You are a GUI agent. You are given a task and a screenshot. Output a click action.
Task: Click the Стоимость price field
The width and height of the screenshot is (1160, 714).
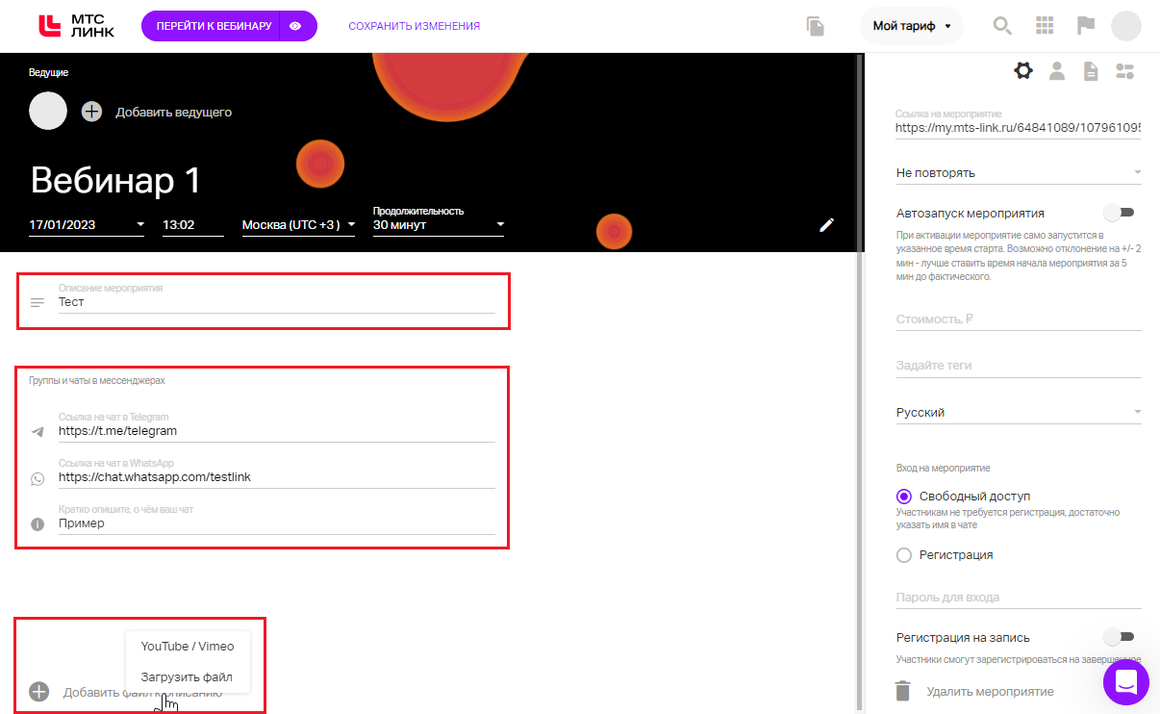1018,319
